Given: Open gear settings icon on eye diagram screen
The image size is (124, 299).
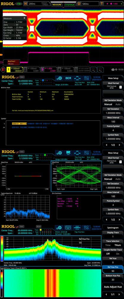Looking at the screenshot, I should pyautogui.click(x=60, y=153).
